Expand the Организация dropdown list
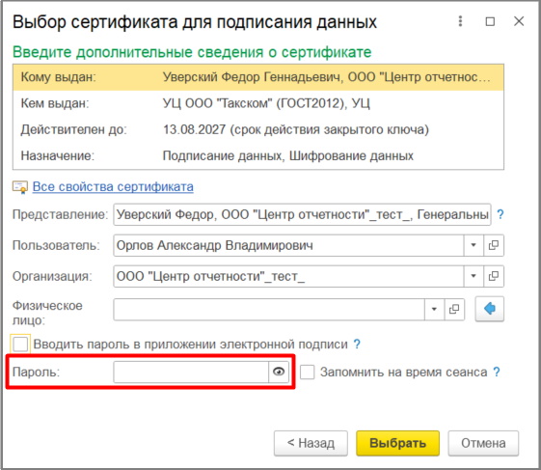The width and height of the screenshot is (541, 470). [x=473, y=276]
